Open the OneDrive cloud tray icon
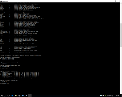122x97 pixels. (103, 95)
